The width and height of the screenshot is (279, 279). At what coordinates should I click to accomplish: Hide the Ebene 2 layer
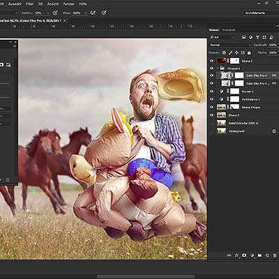pyautogui.click(x=211, y=61)
